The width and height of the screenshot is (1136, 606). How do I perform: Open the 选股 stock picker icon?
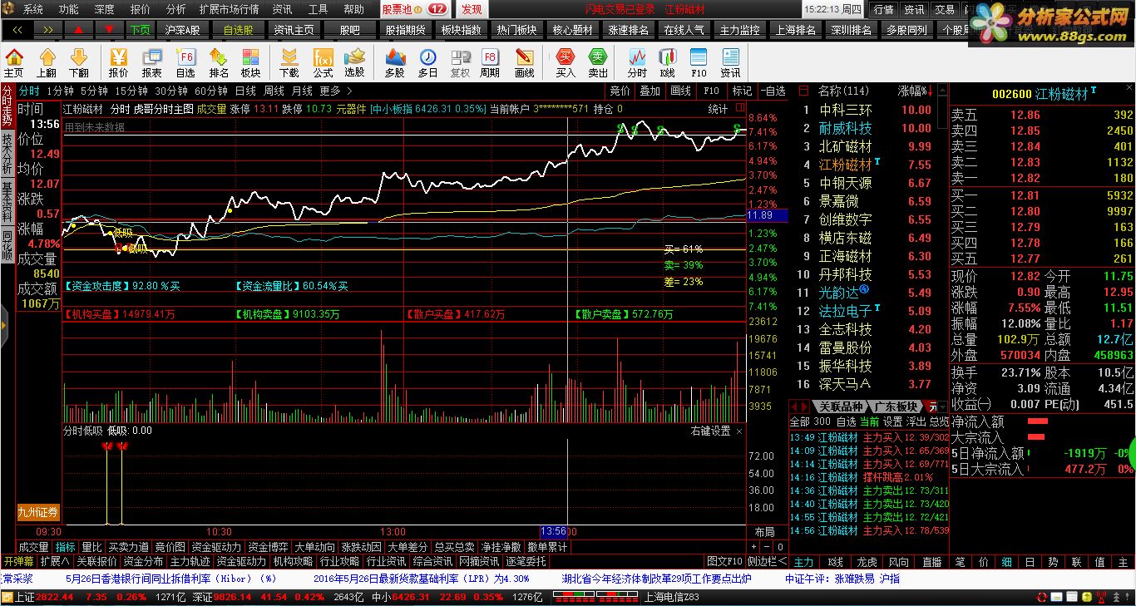[355, 62]
